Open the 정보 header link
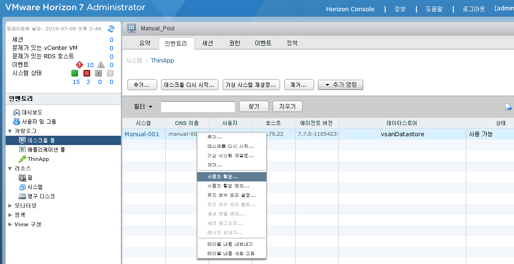The height and width of the screenshot is (264, 514). pyautogui.click(x=400, y=9)
